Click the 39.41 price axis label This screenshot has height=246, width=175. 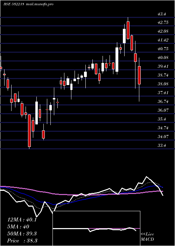click(163, 66)
